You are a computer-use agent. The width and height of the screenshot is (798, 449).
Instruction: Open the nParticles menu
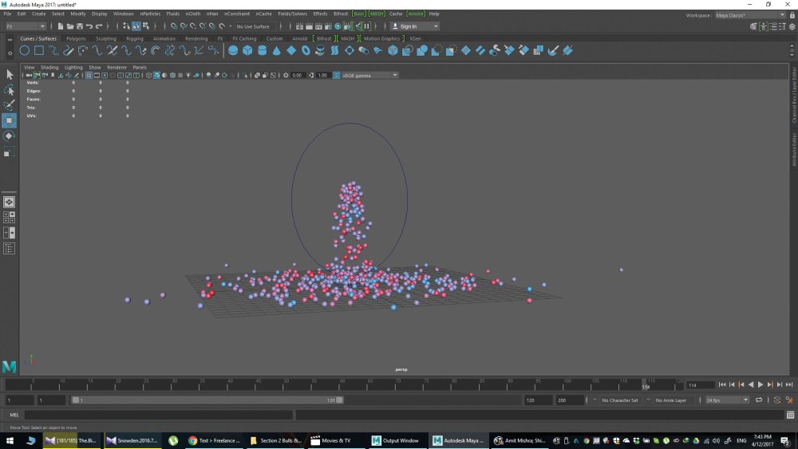150,14
